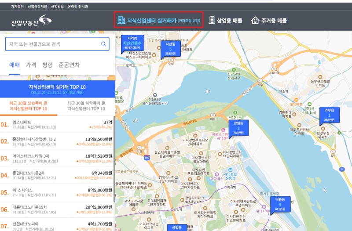Screen dimensions: 352x231
Task: Click the 산업부동산 logo
Action: (31, 21)
